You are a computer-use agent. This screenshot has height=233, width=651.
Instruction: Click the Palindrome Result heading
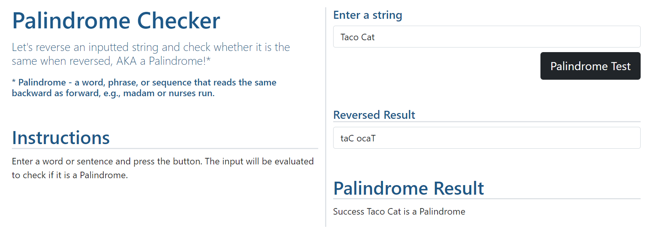(x=408, y=188)
